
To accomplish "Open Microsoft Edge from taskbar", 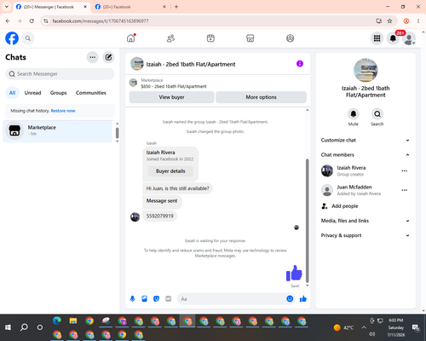I will pos(57,321).
